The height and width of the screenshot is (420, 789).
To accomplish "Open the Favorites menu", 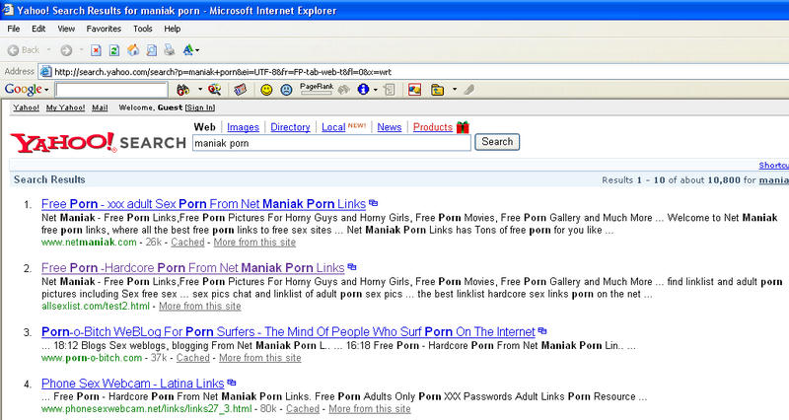I will click(104, 29).
